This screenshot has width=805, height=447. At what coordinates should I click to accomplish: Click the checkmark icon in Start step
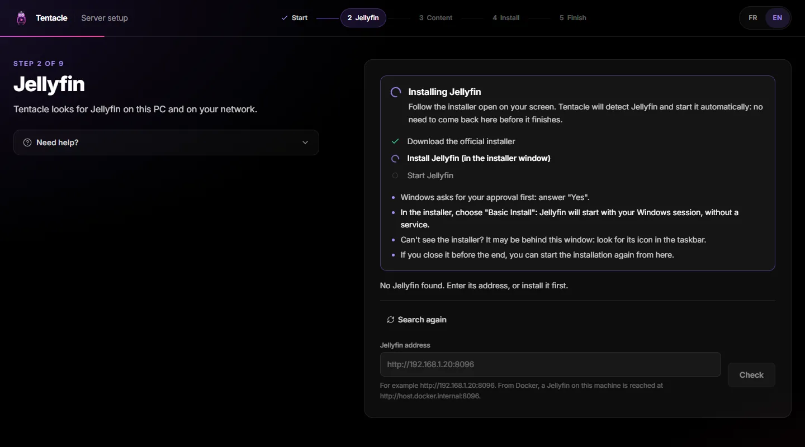285,18
